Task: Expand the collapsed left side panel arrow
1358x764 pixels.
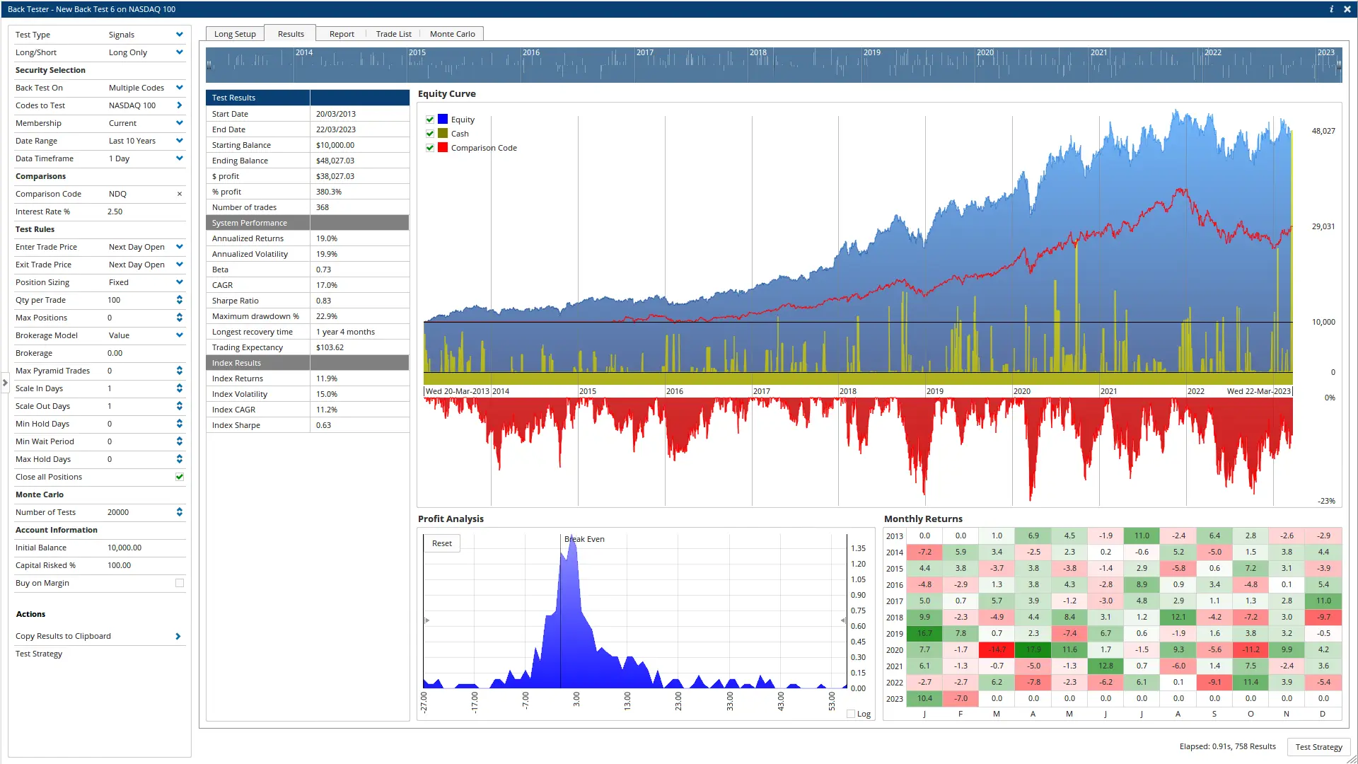Action: click(5, 383)
